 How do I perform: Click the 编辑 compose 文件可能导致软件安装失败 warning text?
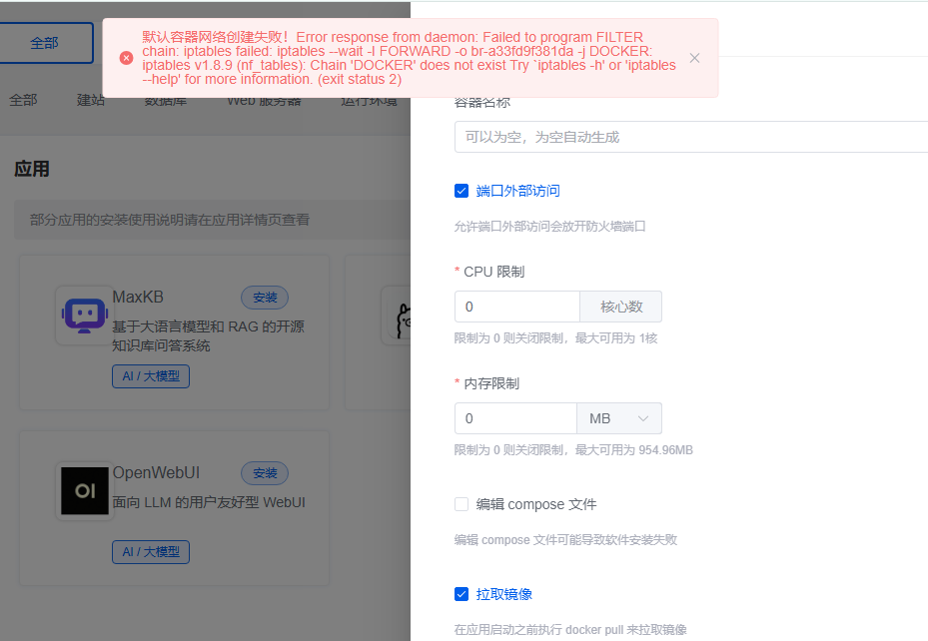click(x=565, y=540)
